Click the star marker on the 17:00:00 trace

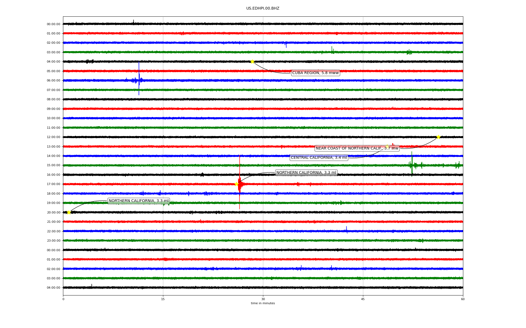click(236, 184)
